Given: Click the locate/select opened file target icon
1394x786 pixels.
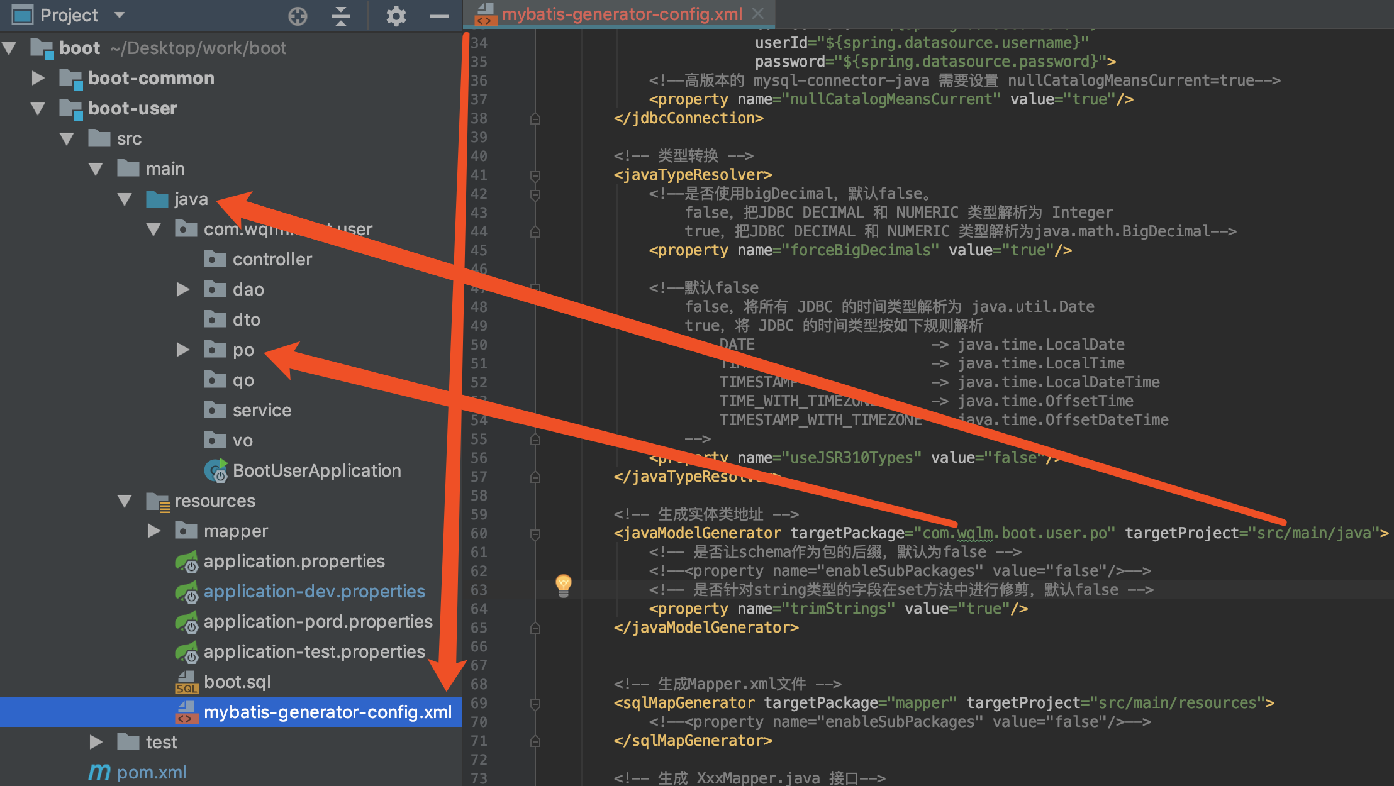Looking at the screenshot, I should [x=298, y=16].
